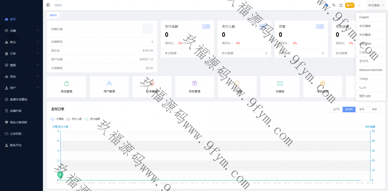This screenshot has height=191, width=388.
Task: Select English from the language list
Action: click(x=364, y=17)
